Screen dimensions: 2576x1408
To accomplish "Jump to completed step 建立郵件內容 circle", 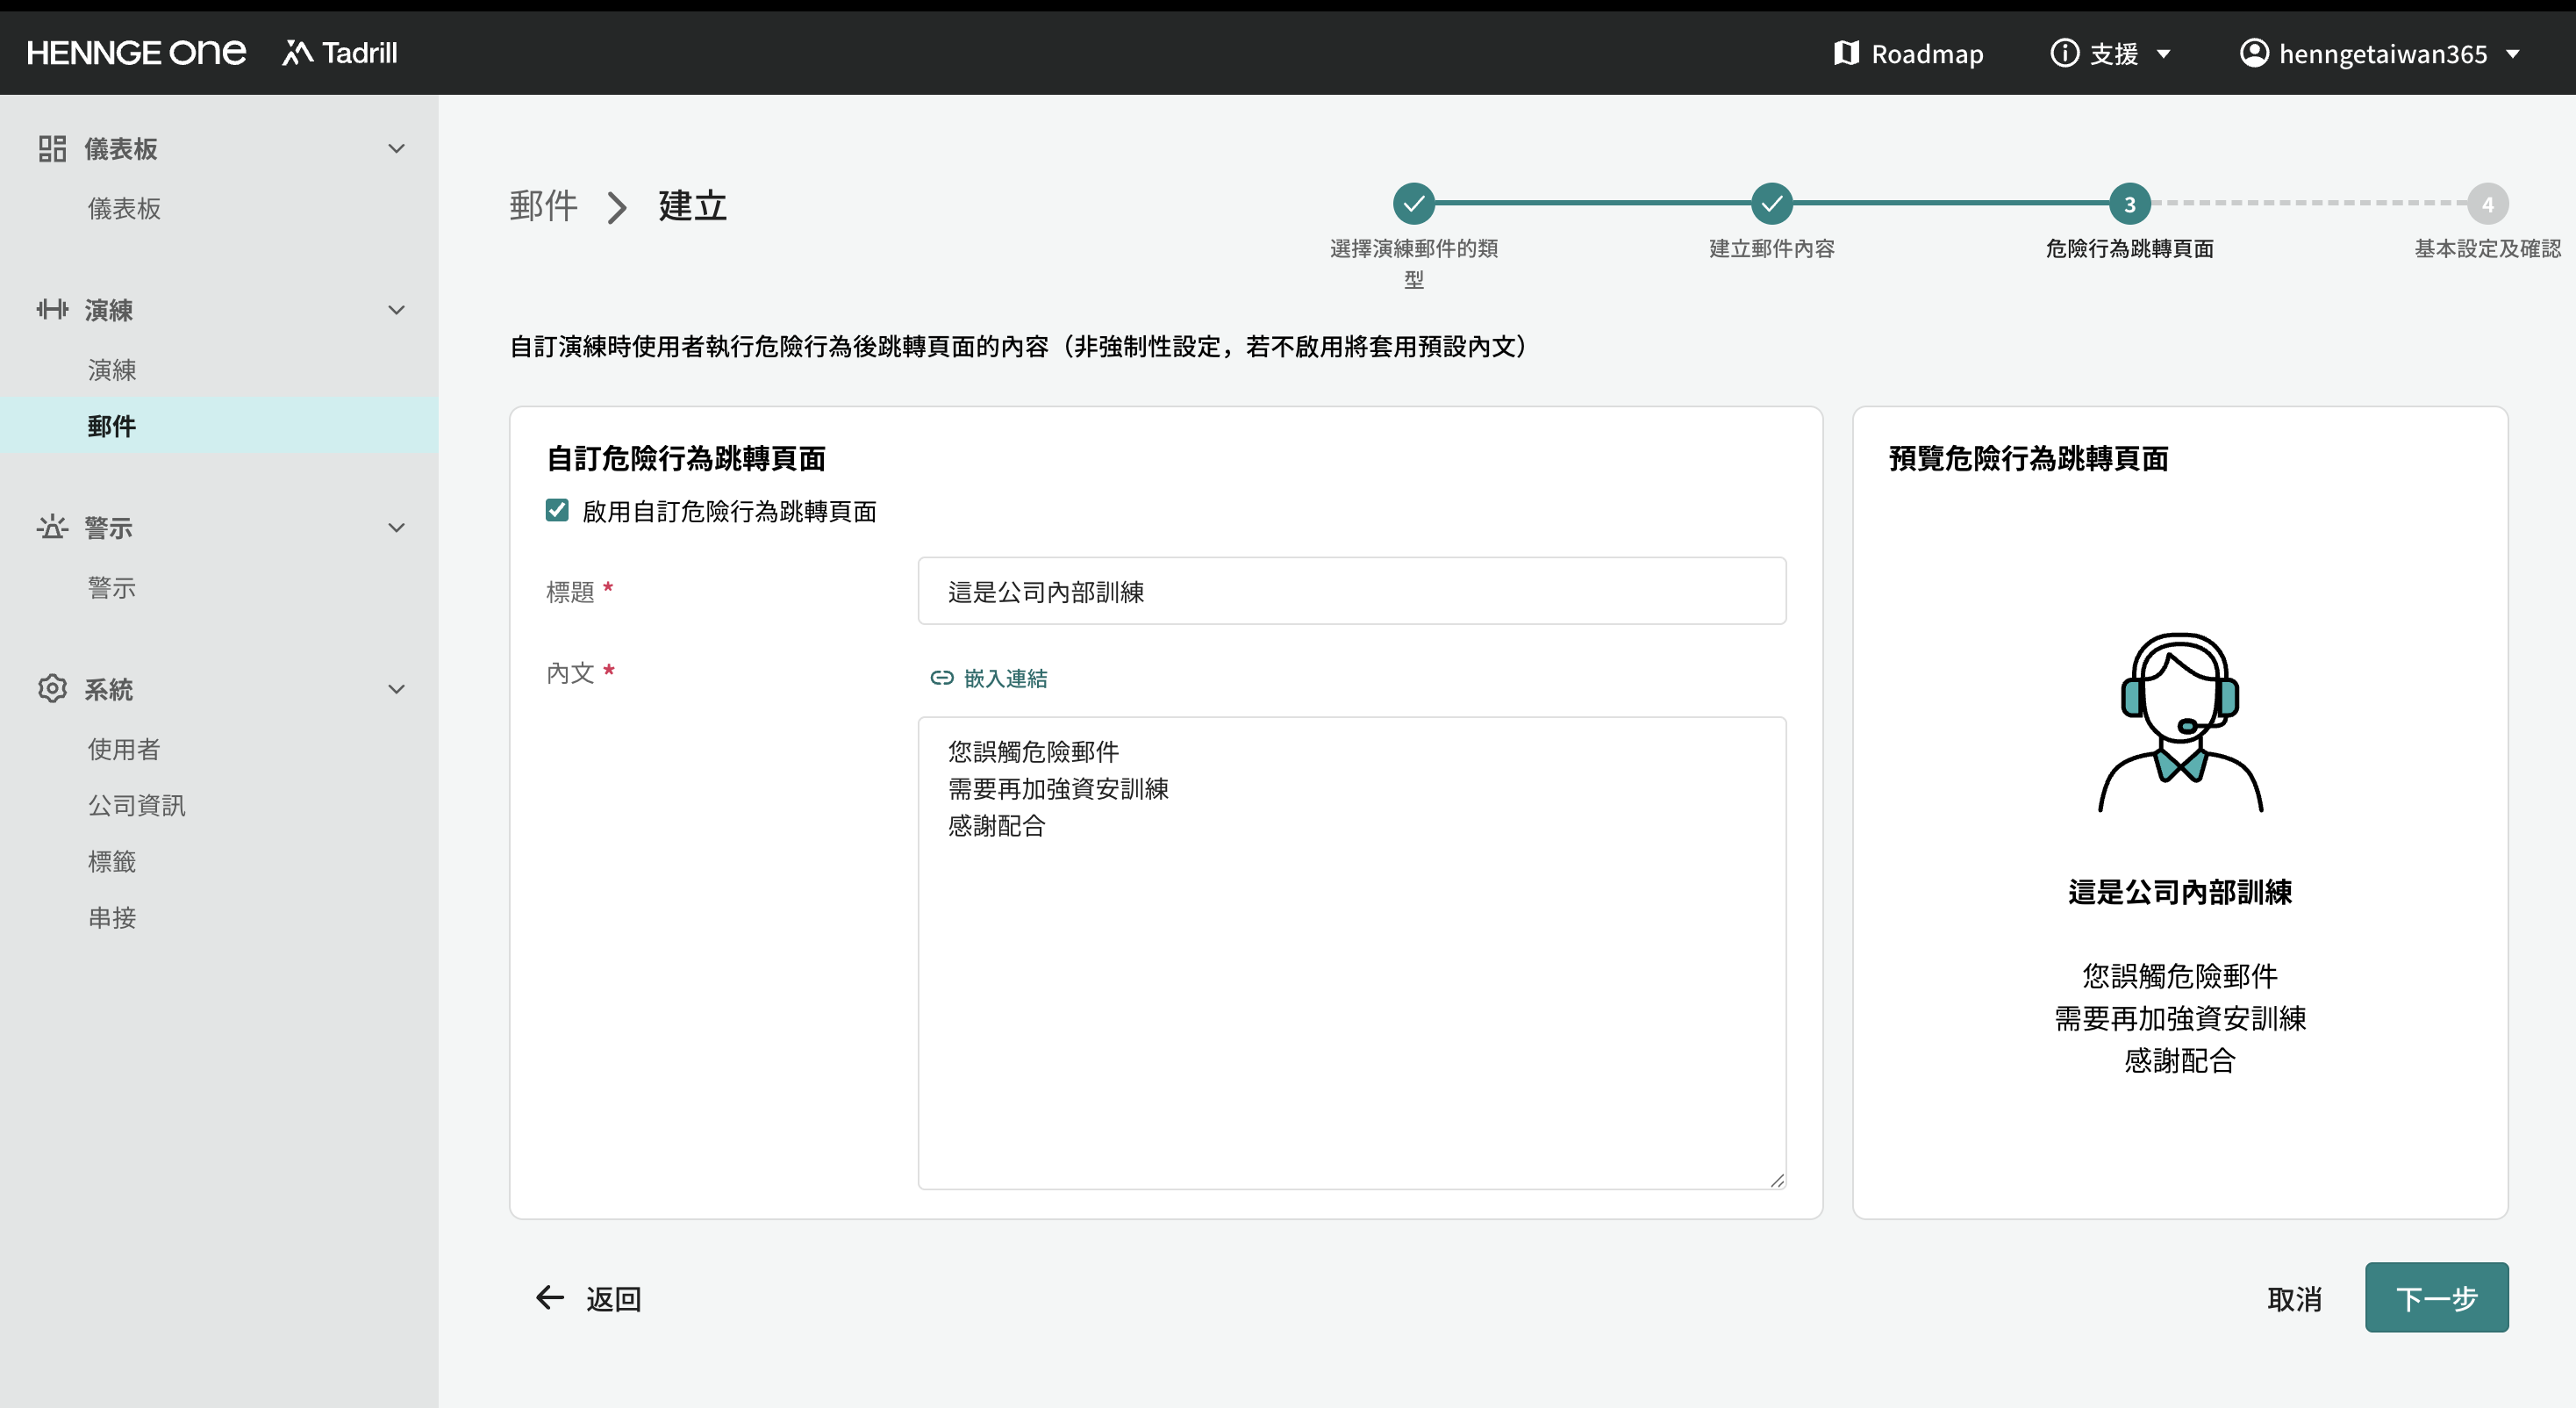I will point(1771,205).
